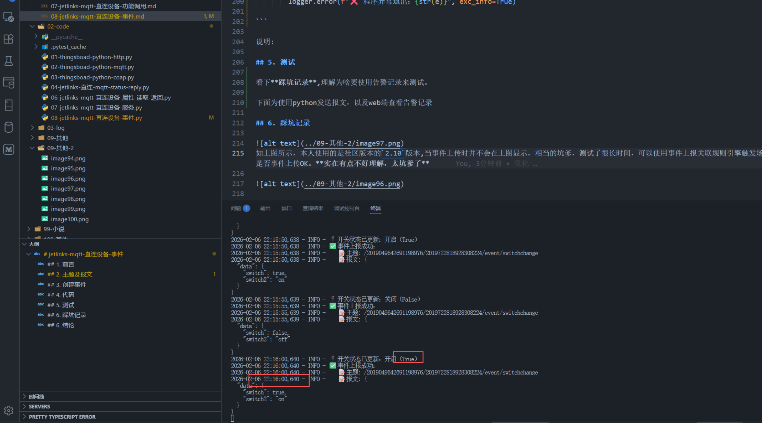Open the database cylinder icon in activity bar

coord(9,127)
